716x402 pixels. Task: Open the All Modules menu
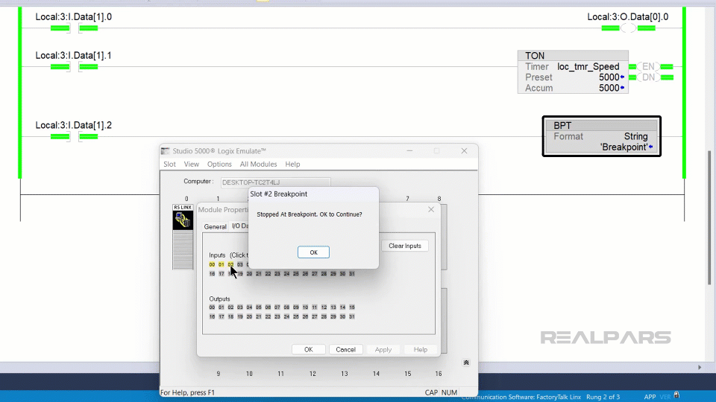[x=259, y=164]
